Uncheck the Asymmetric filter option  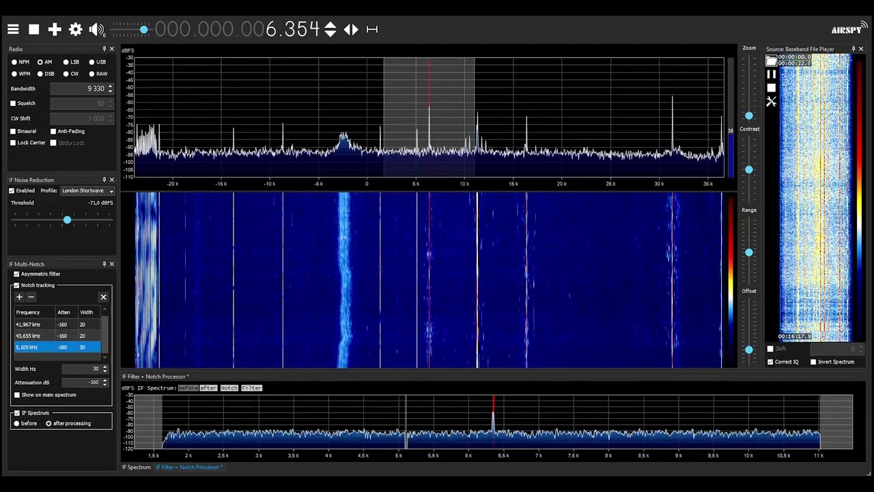click(16, 274)
